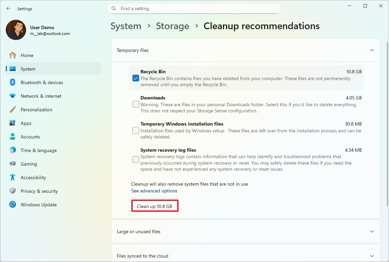Go to Storage in the breadcrumb

tap(172, 26)
